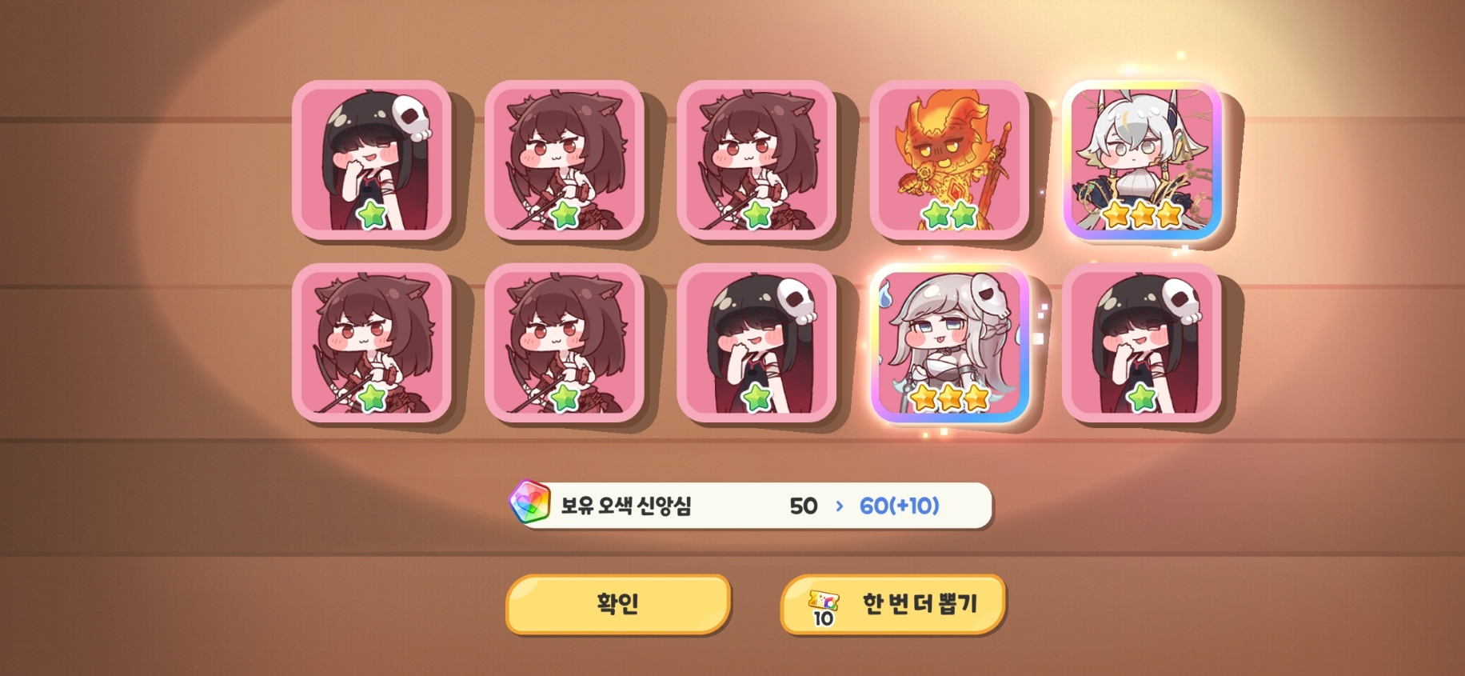The height and width of the screenshot is (676, 1465).
Task: Select third top-row cat-eared archer card
Action: click(x=756, y=160)
